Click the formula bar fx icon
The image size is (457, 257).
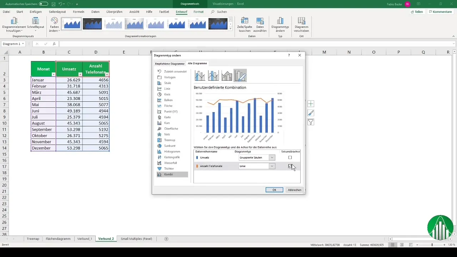[x=54, y=44]
